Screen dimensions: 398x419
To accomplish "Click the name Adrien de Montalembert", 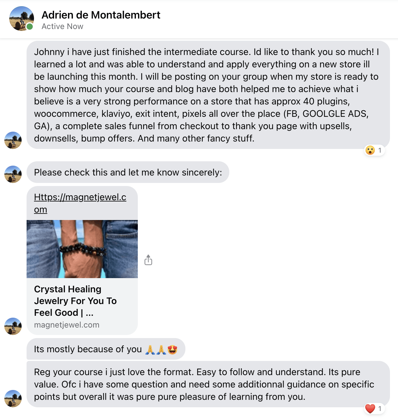I will coord(101,15).
